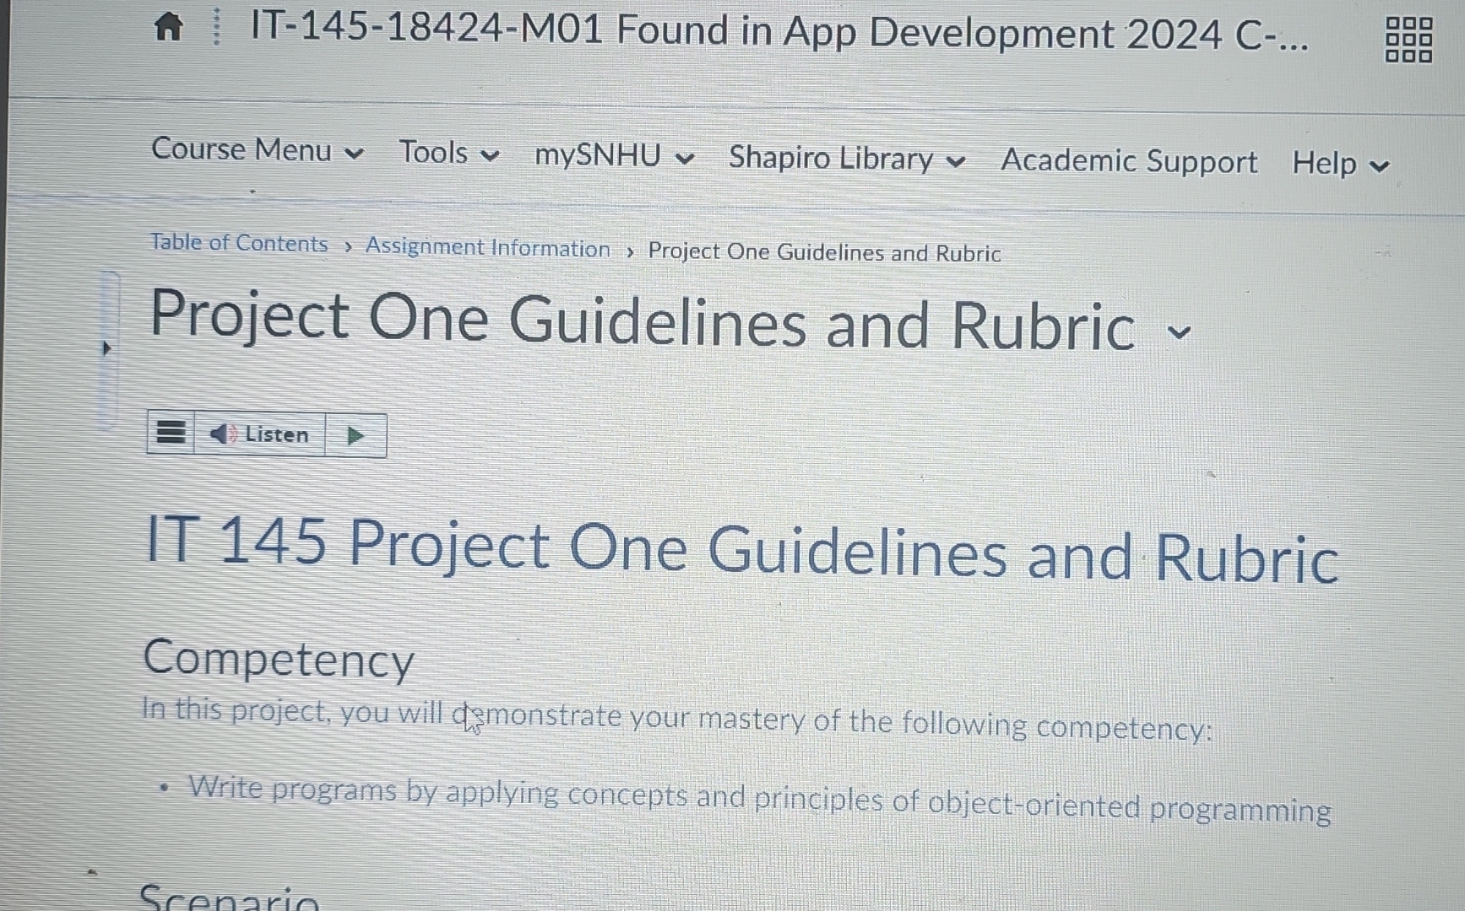This screenshot has width=1465, height=911.
Task: Click the drag handle dots beside the course title
Action: pos(216,29)
